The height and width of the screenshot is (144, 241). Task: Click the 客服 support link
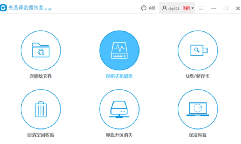152,8
